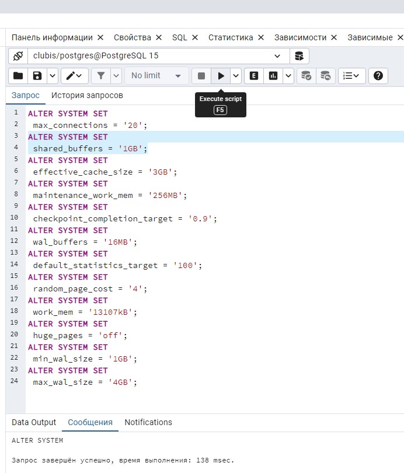Open the No limit rows dropdown

coord(156,76)
